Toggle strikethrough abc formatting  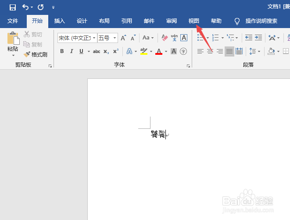pos(97,51)
